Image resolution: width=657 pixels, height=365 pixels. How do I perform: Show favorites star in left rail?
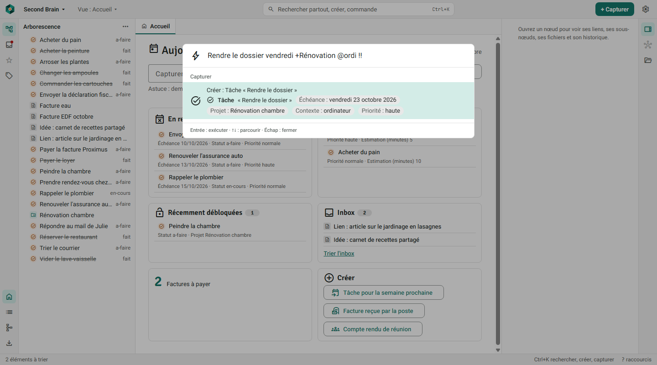[9, 60]
